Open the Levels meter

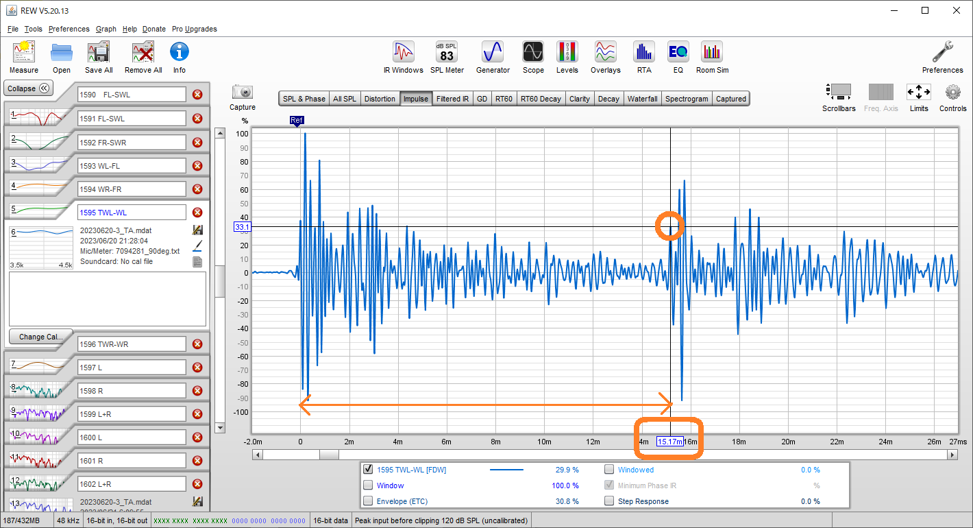tap(567, 52)
